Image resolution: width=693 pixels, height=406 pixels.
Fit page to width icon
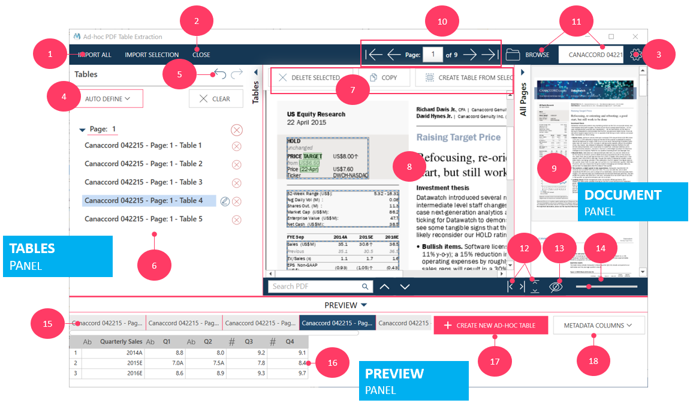516,287
